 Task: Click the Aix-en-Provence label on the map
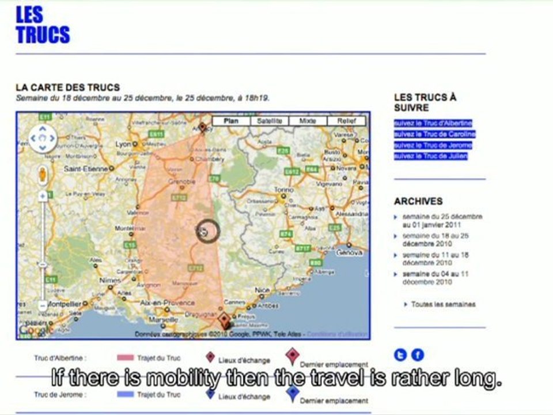click(x=167, y=303)
